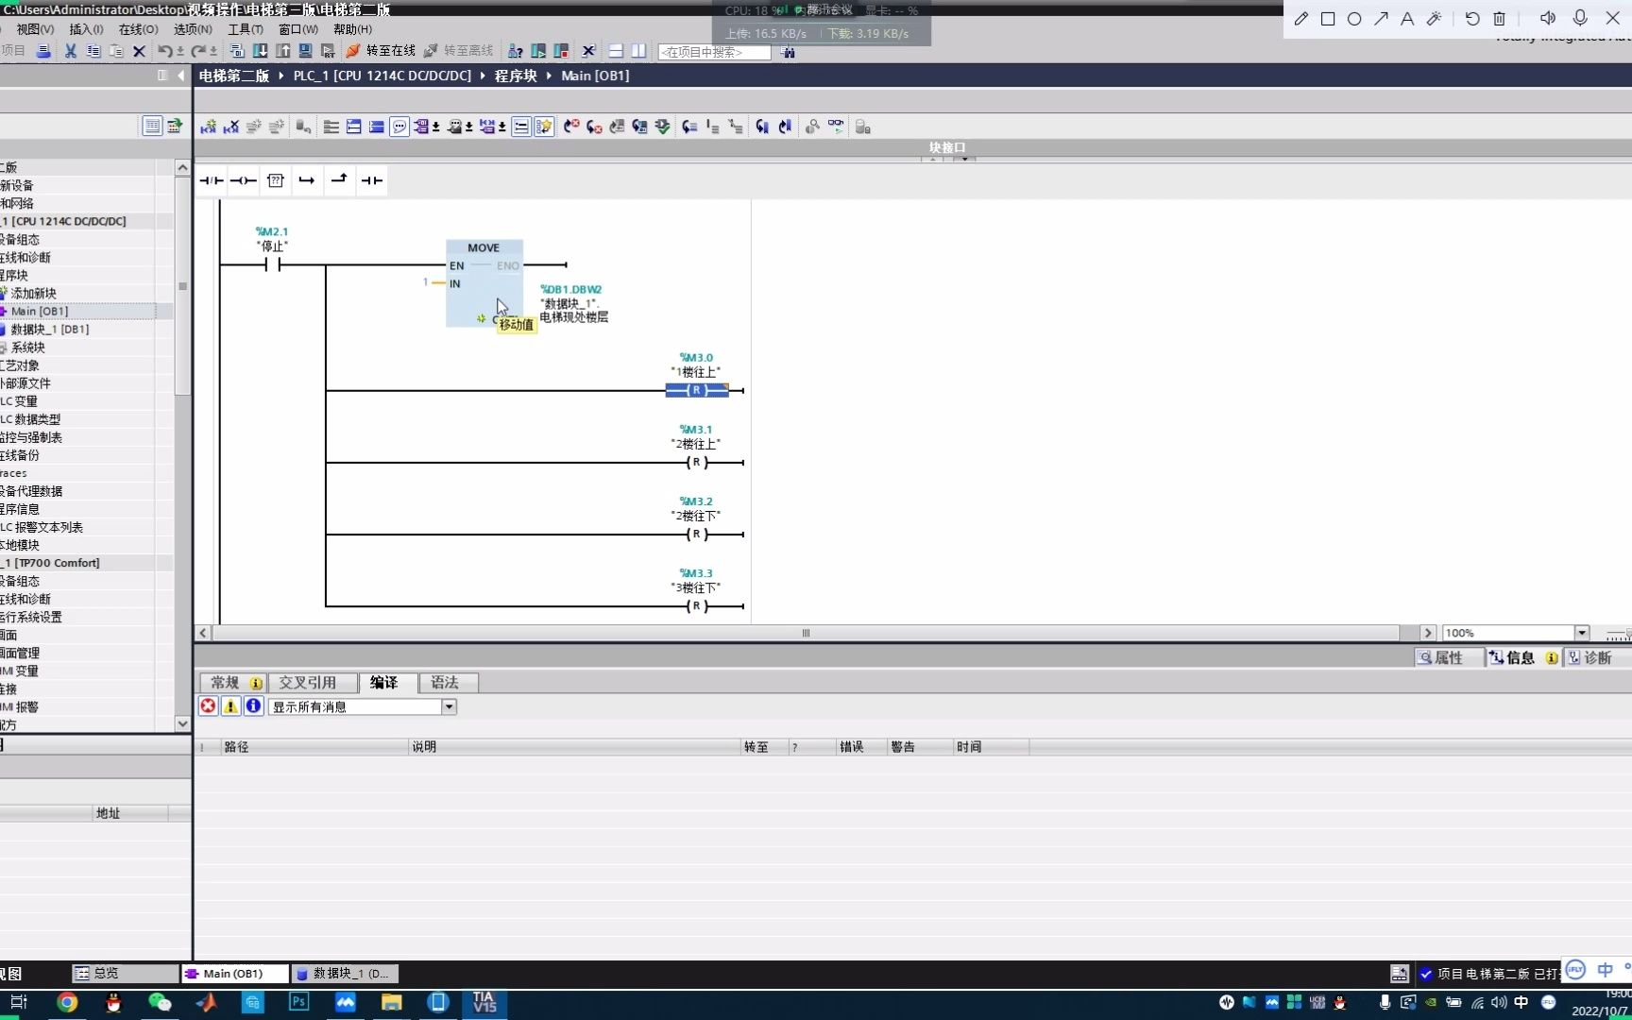Screen dimensions: 1632x1020
Task: Click editor horizontal scrollbar thumb
Action: [807, 633]
